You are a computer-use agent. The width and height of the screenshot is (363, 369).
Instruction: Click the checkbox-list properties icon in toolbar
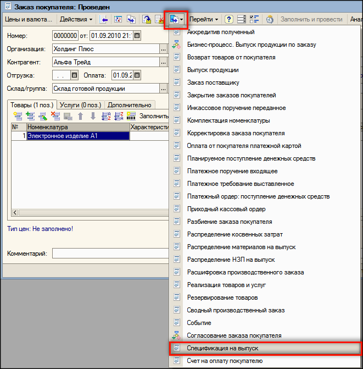click(254, 19)
